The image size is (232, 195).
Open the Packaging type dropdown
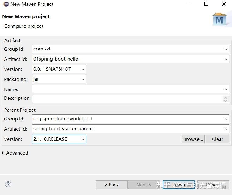83,79
